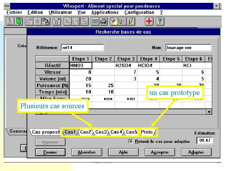228x171 pixels.
Task: Open the Utilisateur menu
Action: 60,12
